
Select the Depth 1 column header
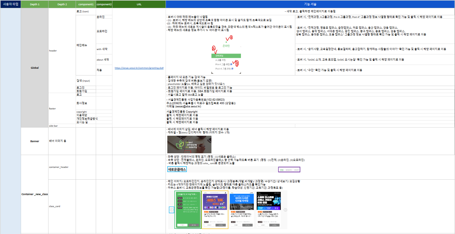pyautogui.click(x=35, y=4)
